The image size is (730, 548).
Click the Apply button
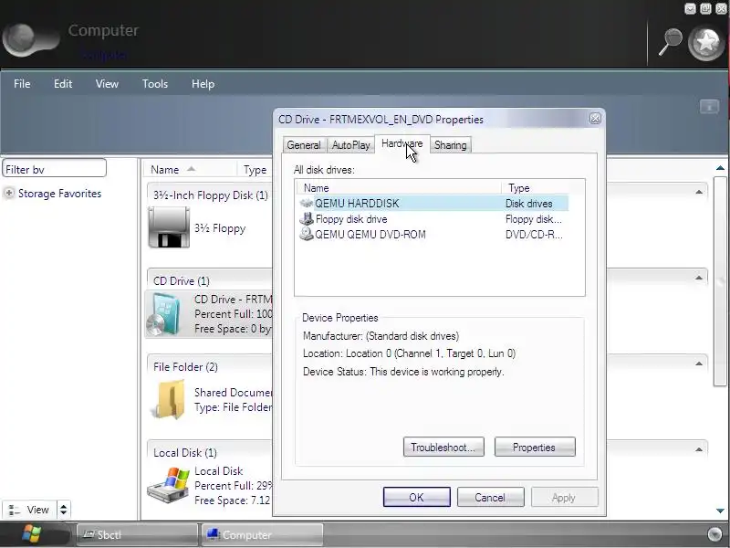click(564, 497)
